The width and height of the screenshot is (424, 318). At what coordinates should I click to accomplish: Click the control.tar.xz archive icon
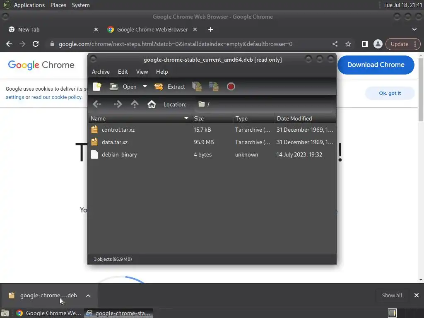[x=94, y=130]
